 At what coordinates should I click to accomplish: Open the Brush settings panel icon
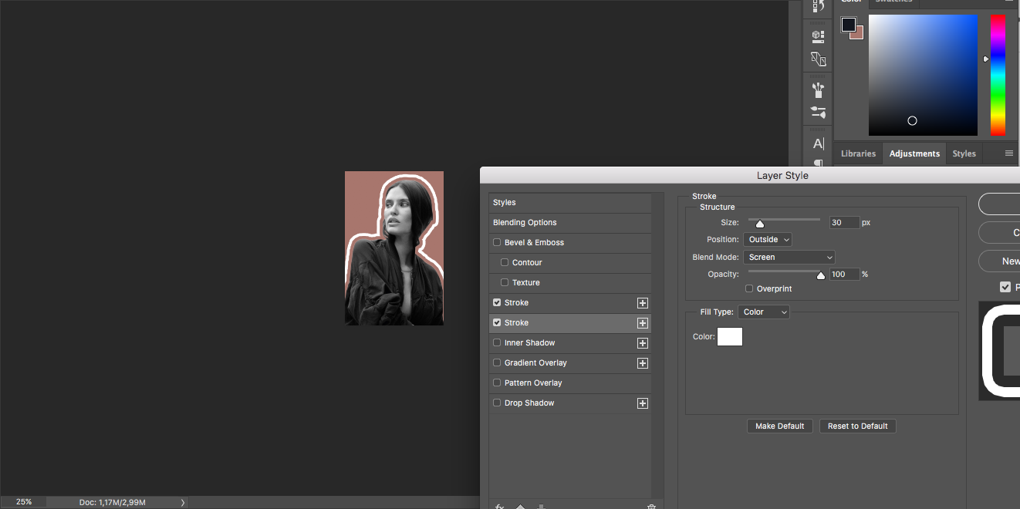819,113
